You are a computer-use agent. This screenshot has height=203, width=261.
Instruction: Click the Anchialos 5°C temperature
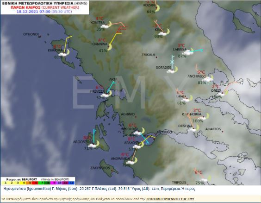point(201,72)
